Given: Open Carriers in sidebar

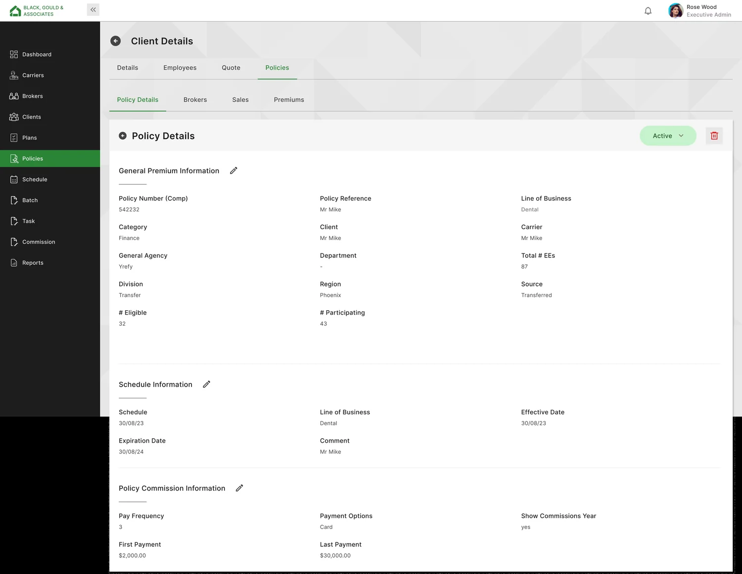Looking at the screenshot, I should (x=50, y=75).
